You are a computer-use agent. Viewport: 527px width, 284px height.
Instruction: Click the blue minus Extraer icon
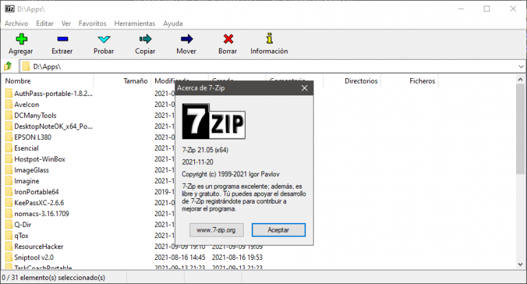(x=62, y=39)
